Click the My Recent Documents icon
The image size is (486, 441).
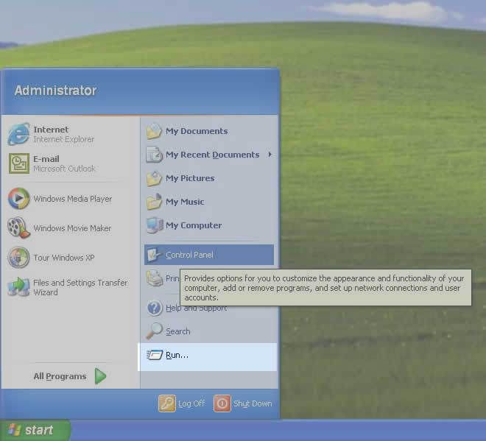point(154,155)
